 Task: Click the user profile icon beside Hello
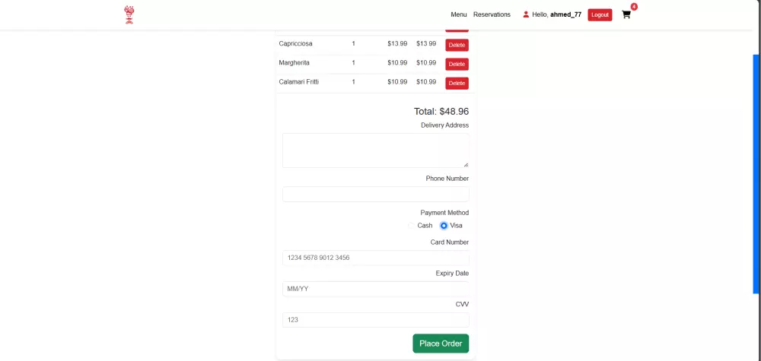click(526, 14)
